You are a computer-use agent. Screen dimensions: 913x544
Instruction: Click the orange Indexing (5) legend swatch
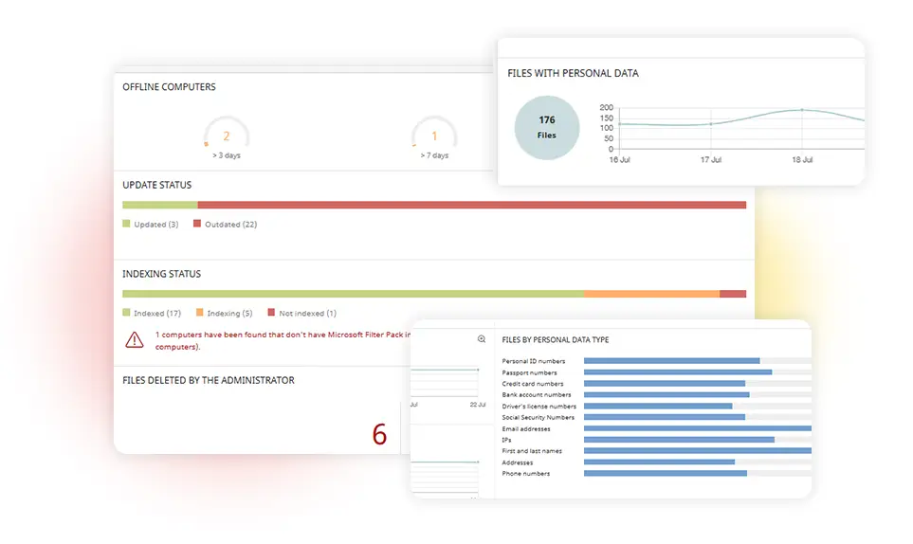pos(200,313)
